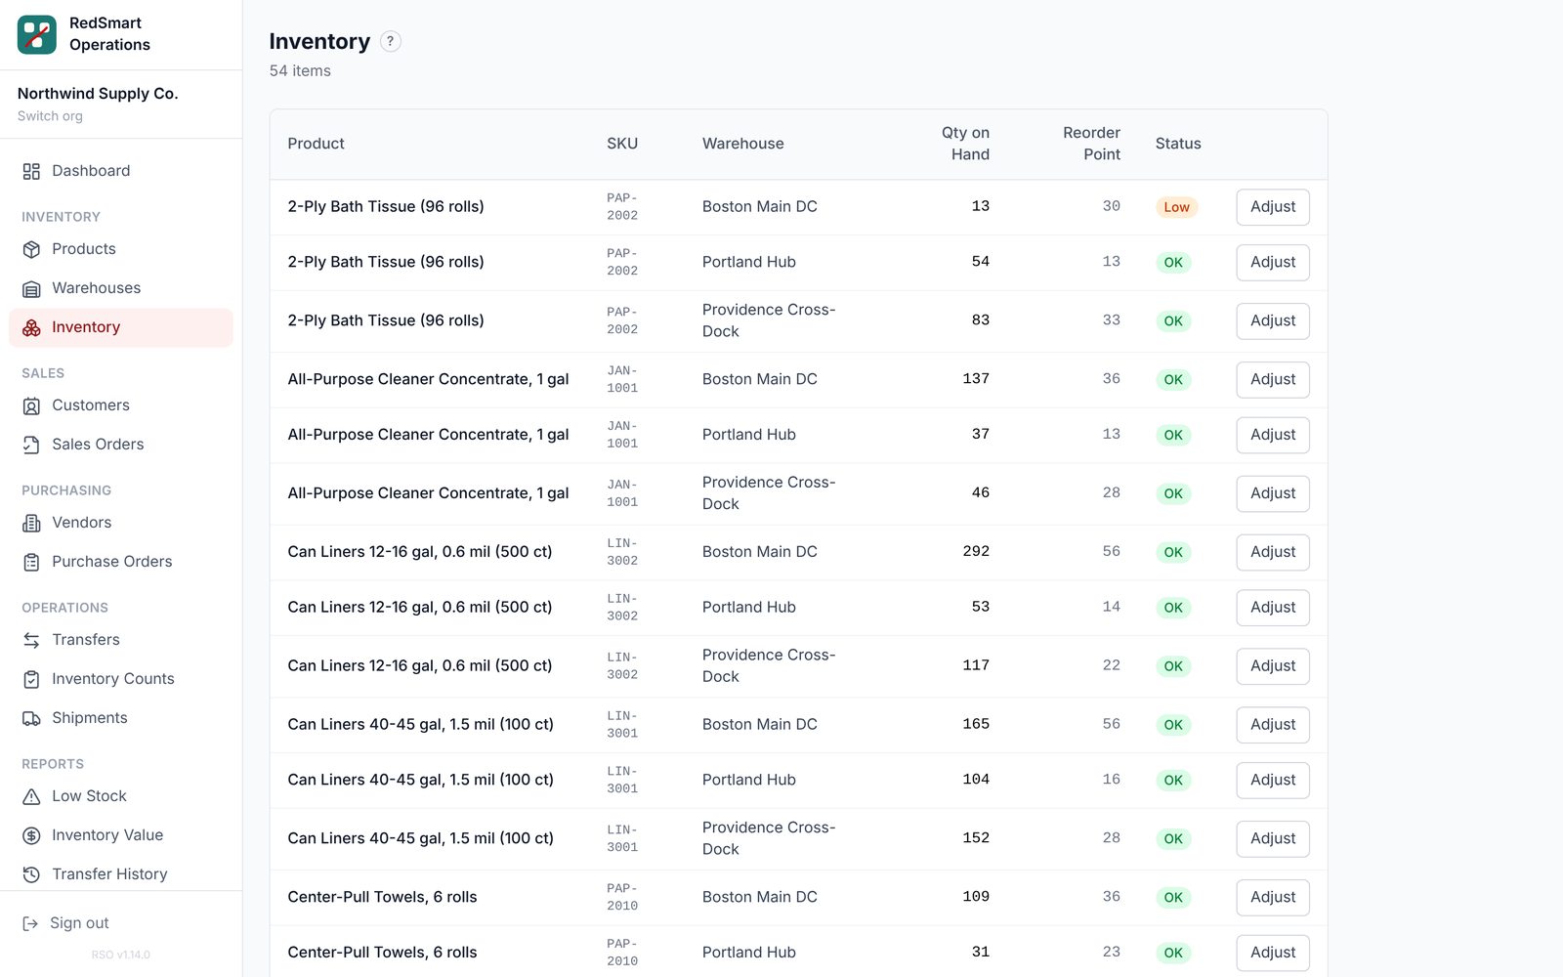Open Purchase Orders in sidebar

click(121, 562)
